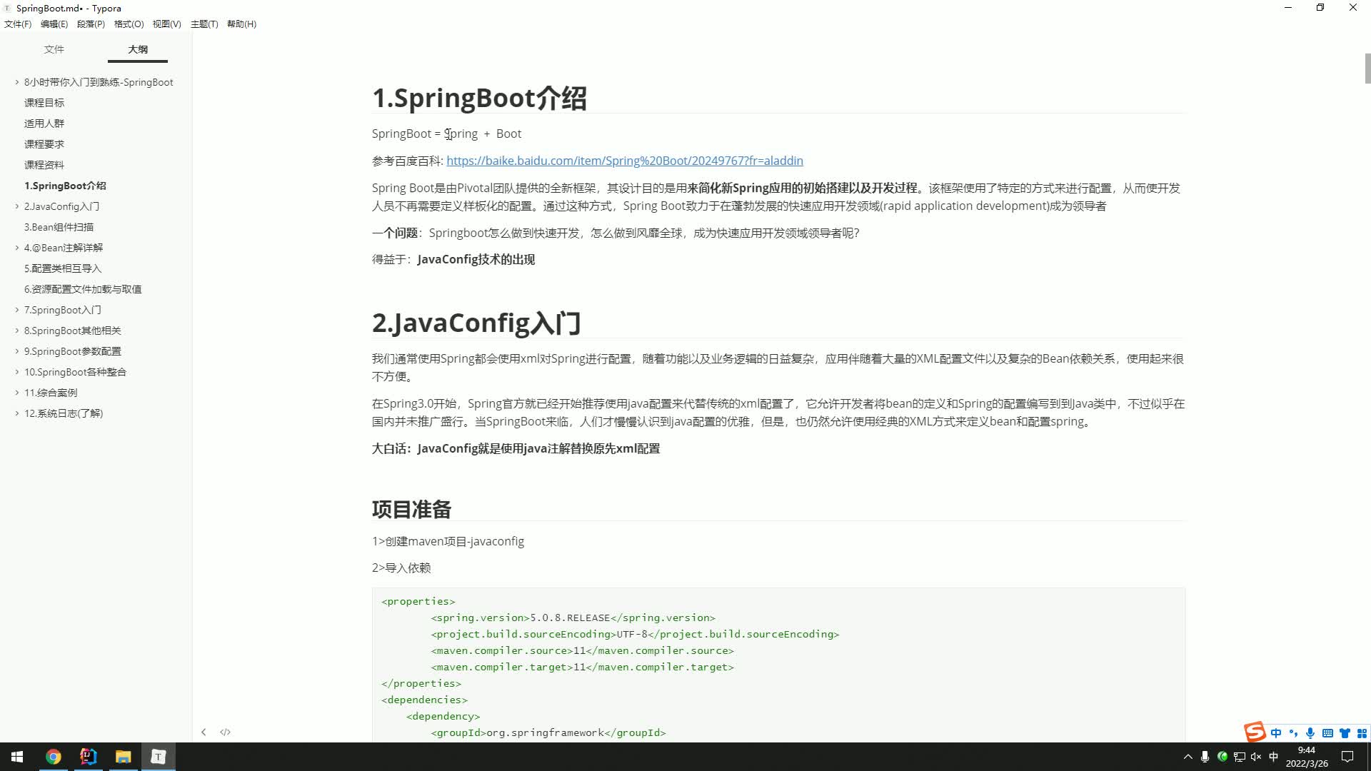Image resolution: width=1371 pixels, height=771 pixels.
Task: Open the Baidu Baike Spring Boot link
Action: click(x=624, y=161)
